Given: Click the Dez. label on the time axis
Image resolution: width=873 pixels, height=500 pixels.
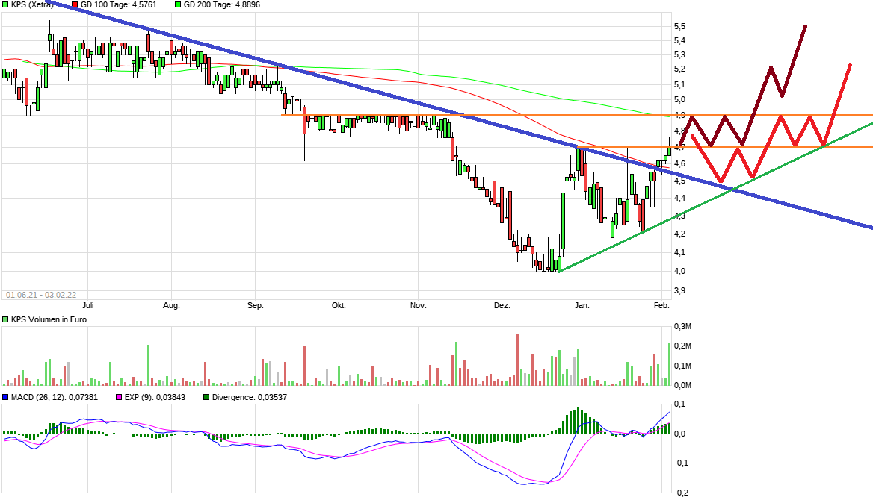Looking at the screenshot, I should [x=502, y=305].
